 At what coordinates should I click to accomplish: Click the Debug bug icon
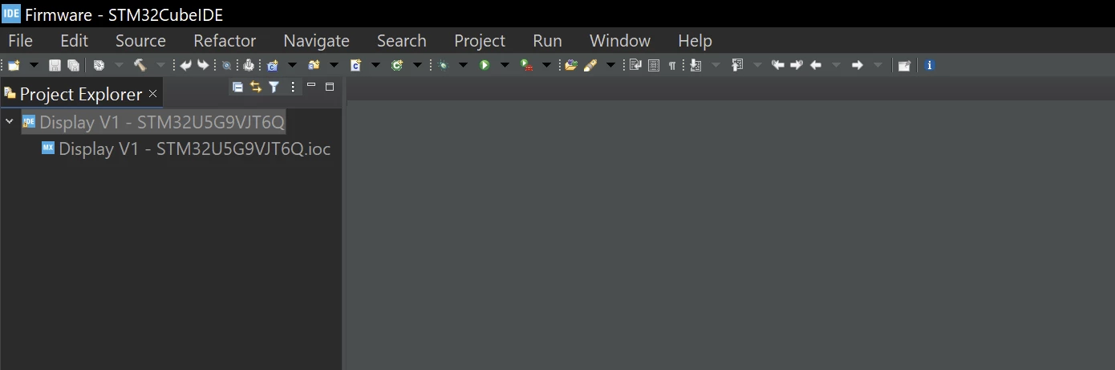[x=443, y=65]
